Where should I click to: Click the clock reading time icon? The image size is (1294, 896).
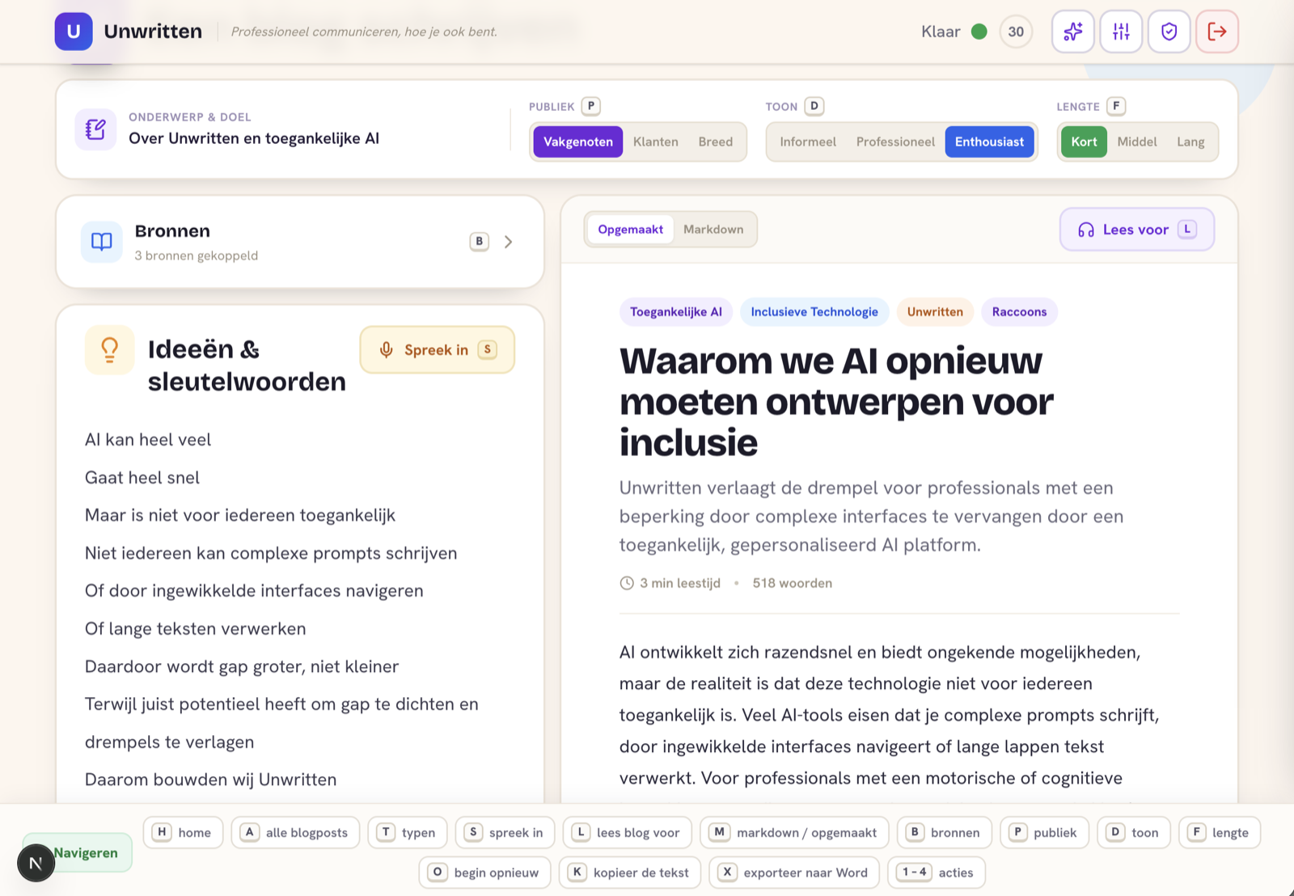(627, 583)
